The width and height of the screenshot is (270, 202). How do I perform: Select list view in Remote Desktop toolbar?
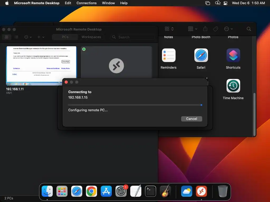[x=16, y=37]
